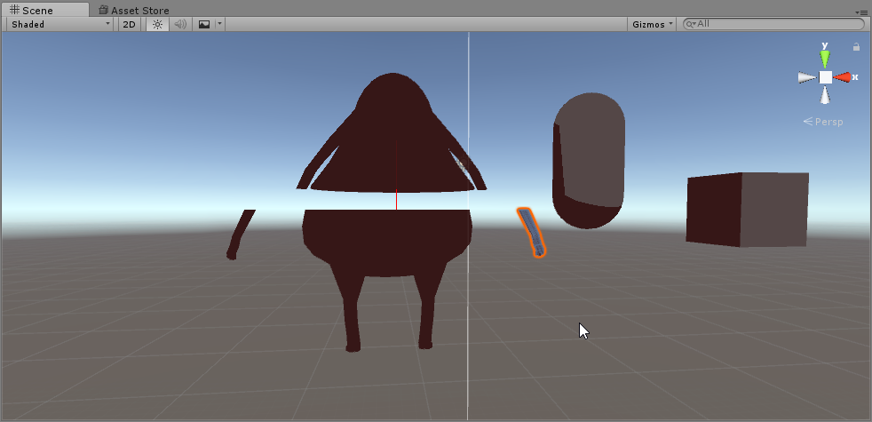
Task: Click the left grey axis cone
Action: (807, 77)
